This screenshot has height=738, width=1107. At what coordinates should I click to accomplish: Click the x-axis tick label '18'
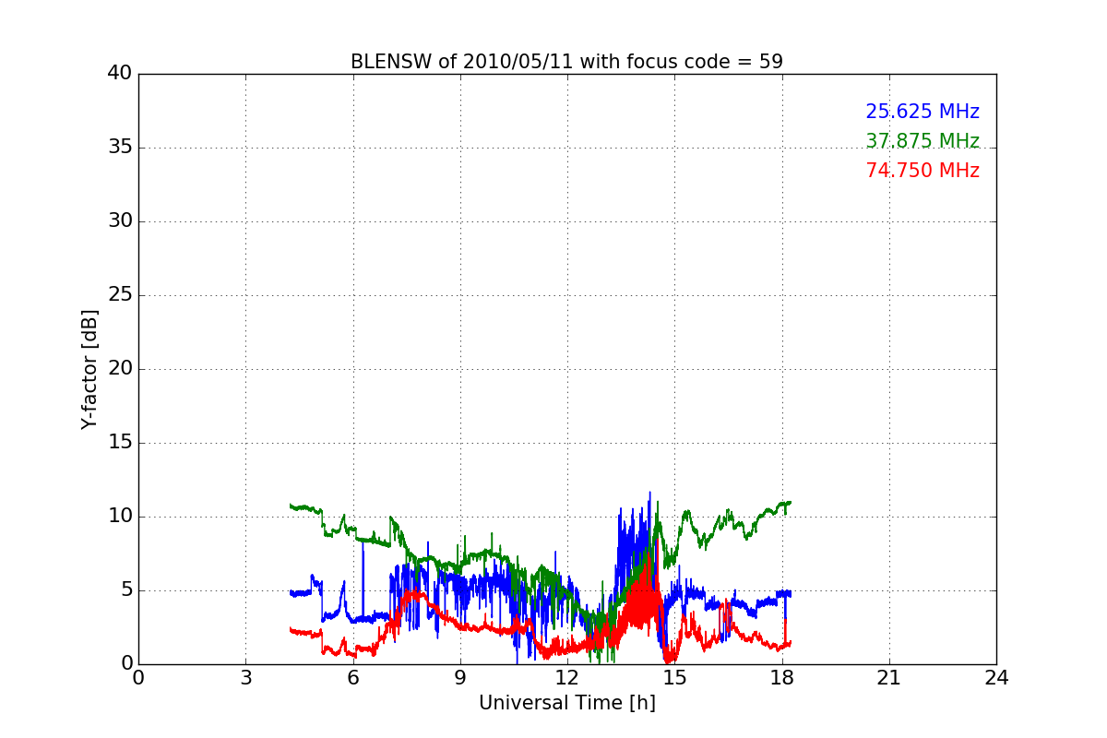click(x=782, y=677)
